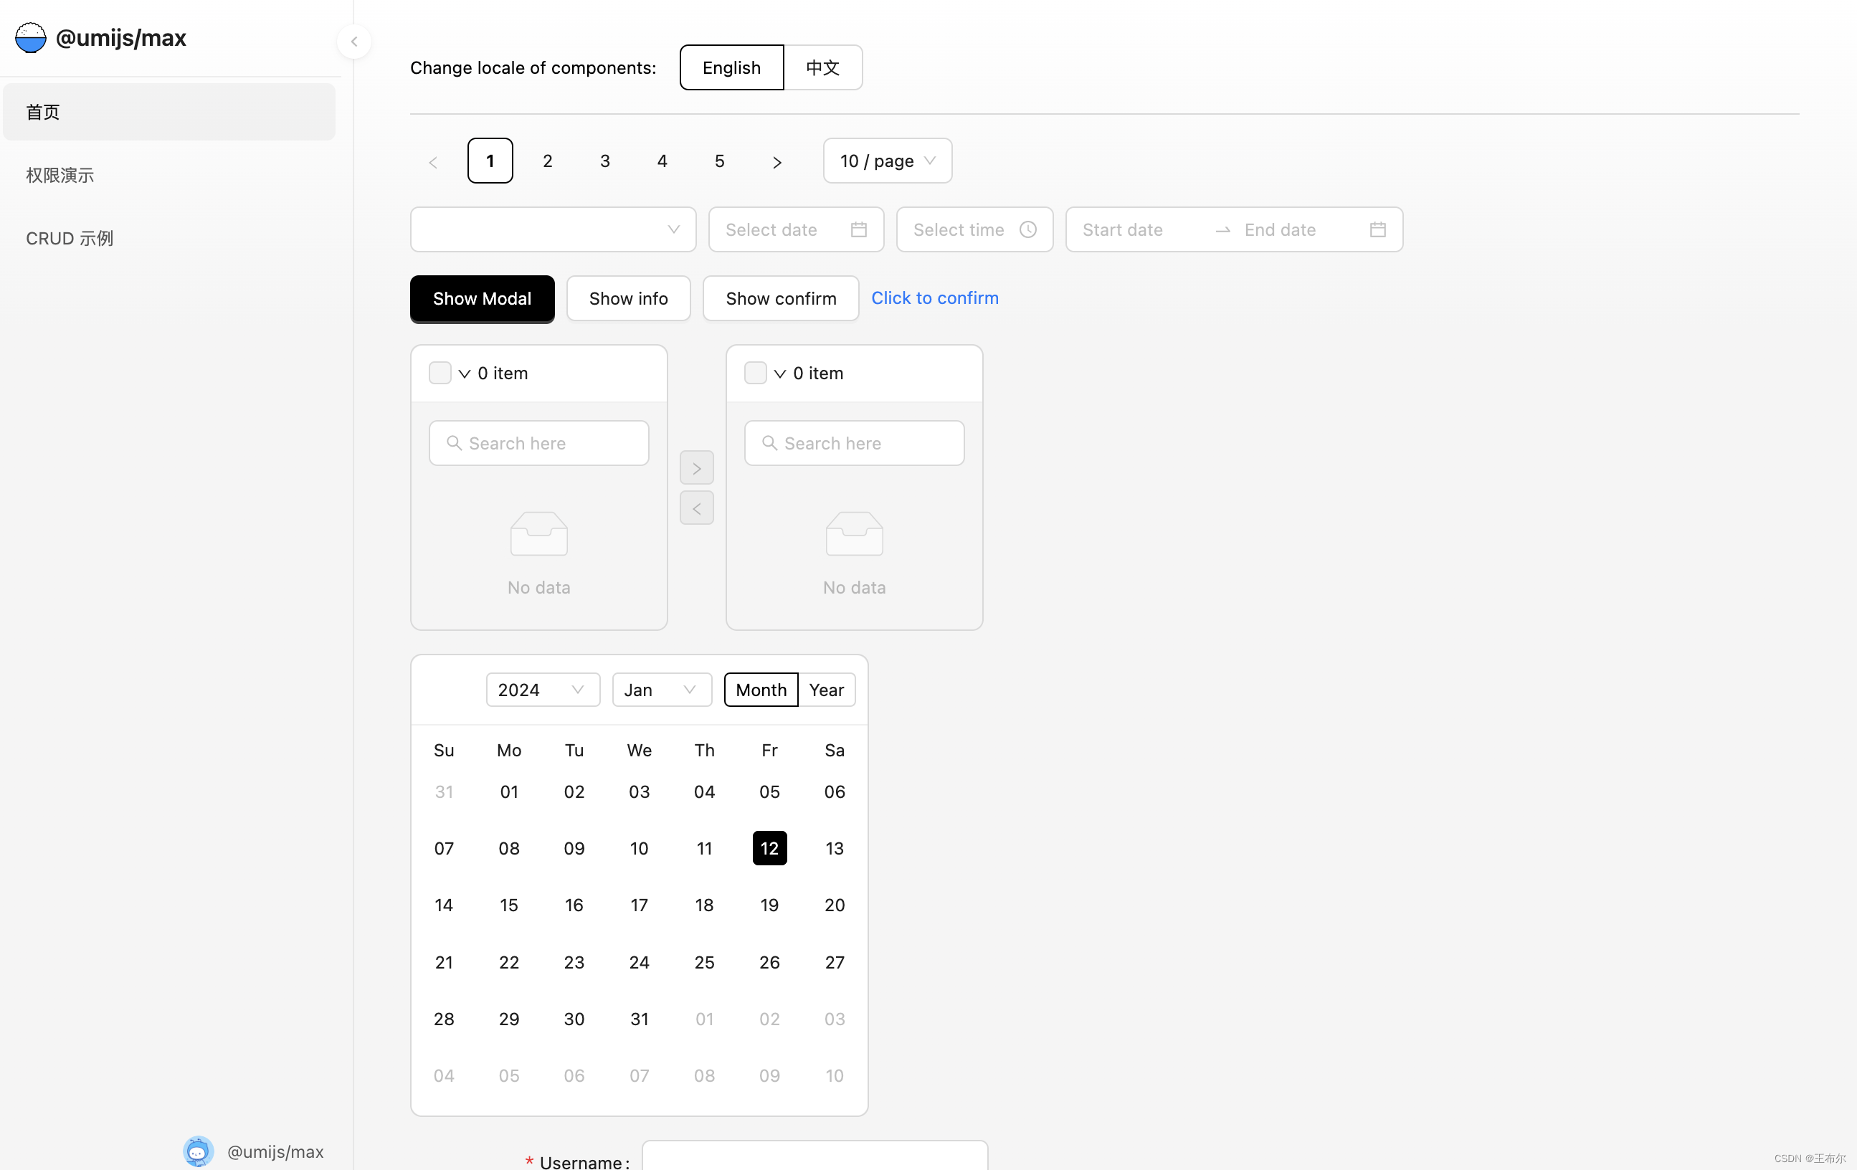Click the calendar icon in date range picker

1377,230
